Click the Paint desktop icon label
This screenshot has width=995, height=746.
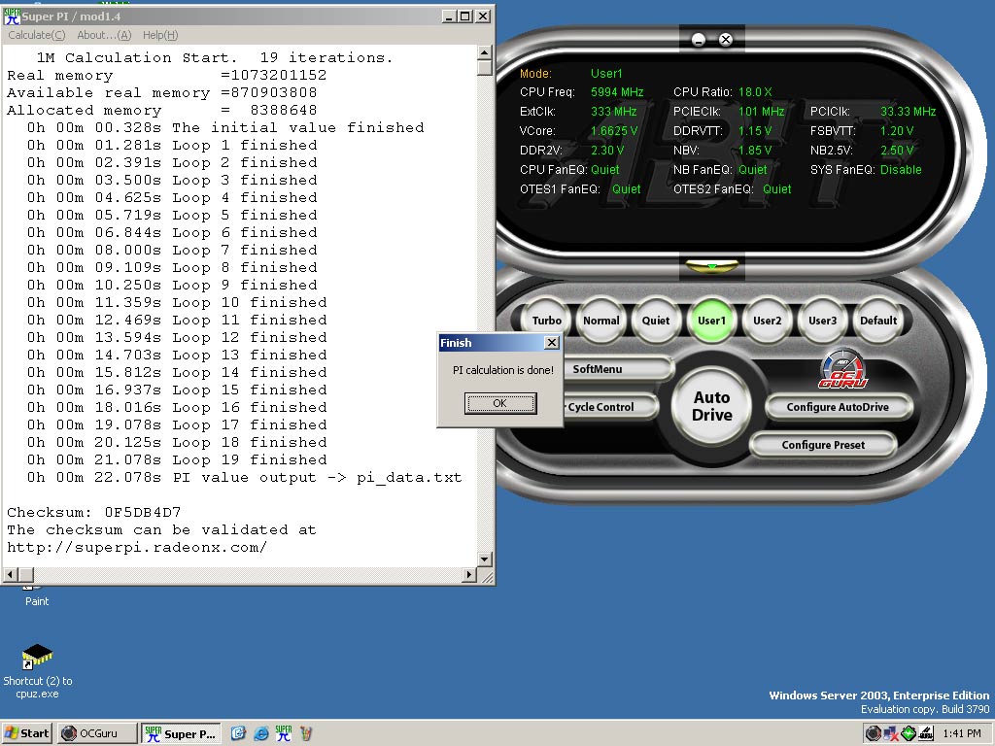(x=37, y=601)
